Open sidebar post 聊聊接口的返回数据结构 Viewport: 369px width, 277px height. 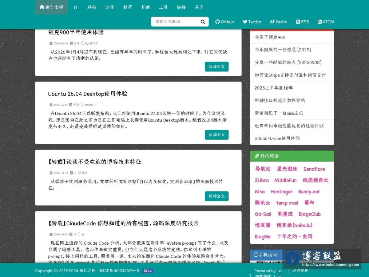tap(280, 100)
